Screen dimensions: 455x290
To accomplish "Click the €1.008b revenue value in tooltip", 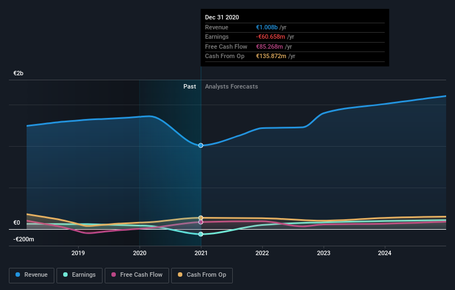I will [x=267, y=27].
